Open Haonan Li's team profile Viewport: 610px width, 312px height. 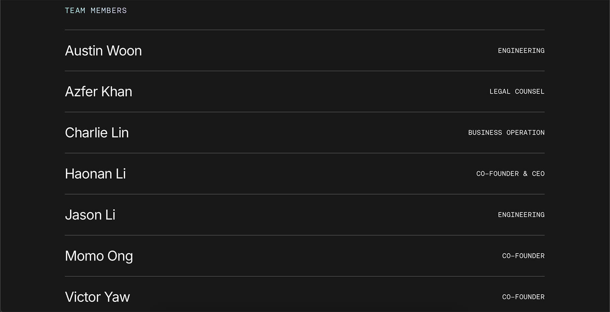(95, 174)
